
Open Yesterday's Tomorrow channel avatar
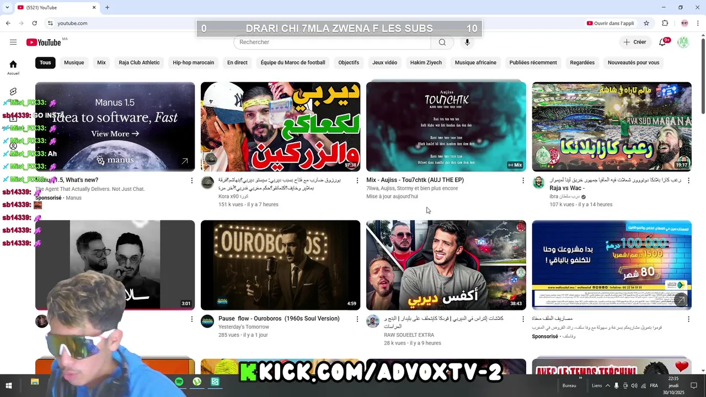(207, 321)
